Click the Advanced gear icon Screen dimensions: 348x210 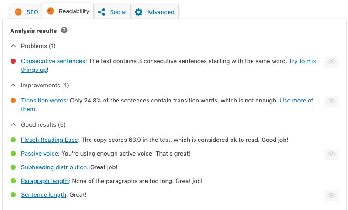[x=138, y=12]
